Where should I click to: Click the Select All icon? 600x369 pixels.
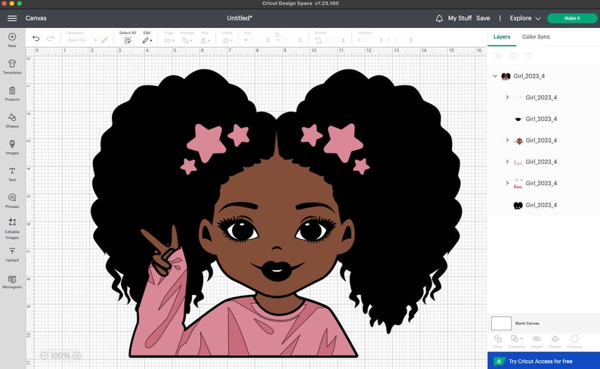click(x=128, y=40)
